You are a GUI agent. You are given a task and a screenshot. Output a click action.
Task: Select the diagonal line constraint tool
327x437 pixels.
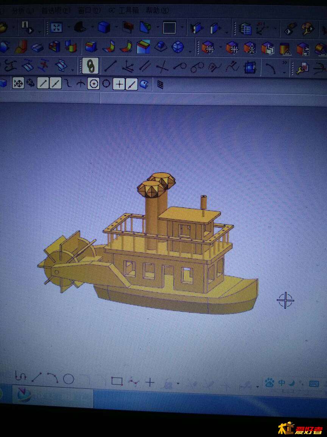(111, 66)
